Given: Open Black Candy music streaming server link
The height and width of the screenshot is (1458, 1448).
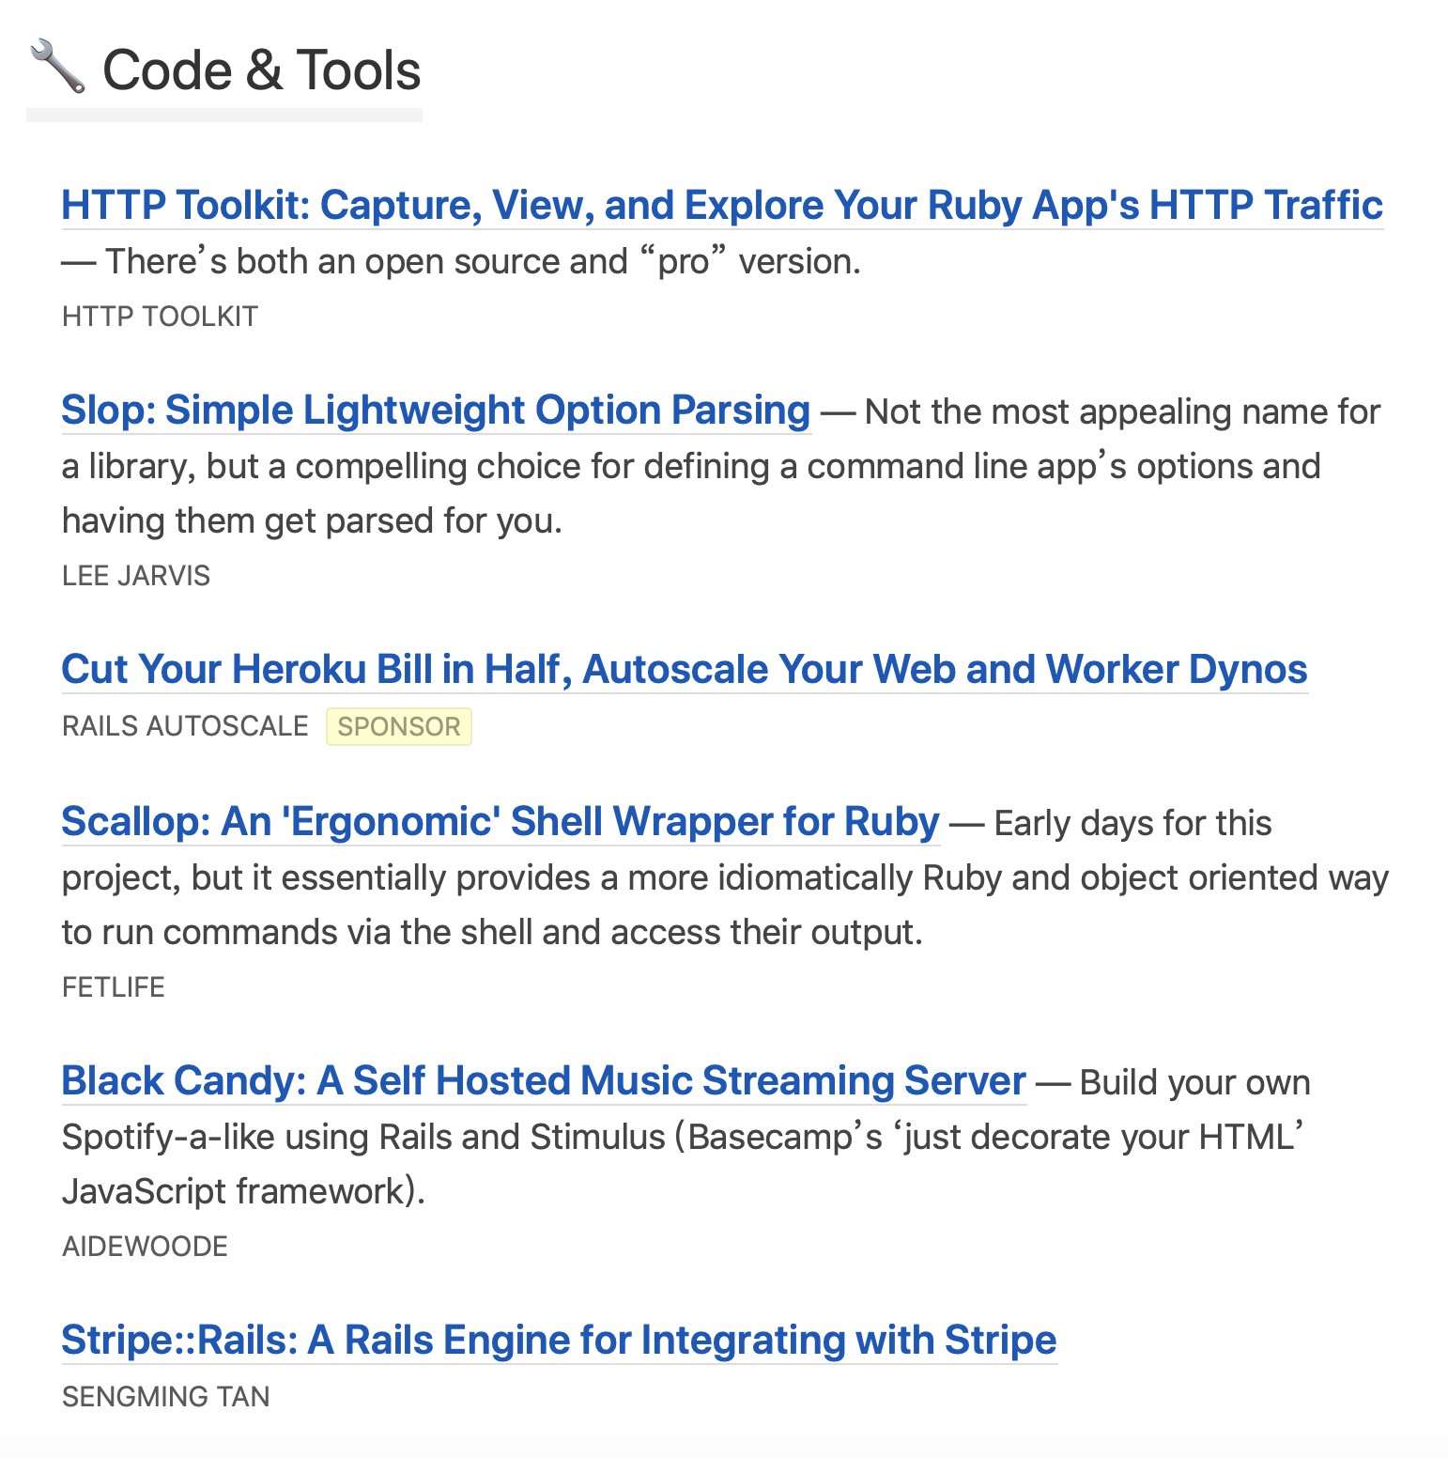Looking at the screenshot, I should click(544, 1081).
